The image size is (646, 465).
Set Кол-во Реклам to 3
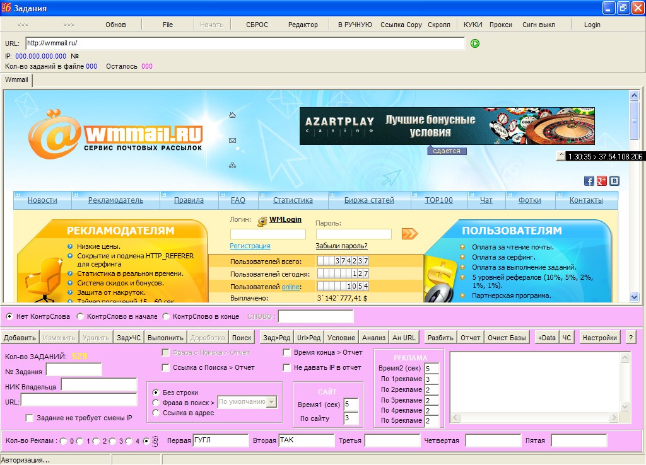[x=112, y=440]
